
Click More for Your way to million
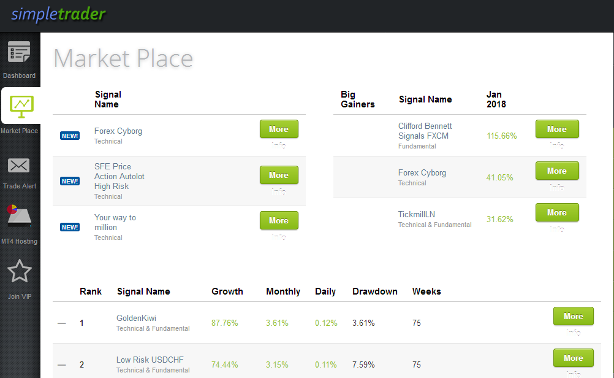(x=279, y=220)
